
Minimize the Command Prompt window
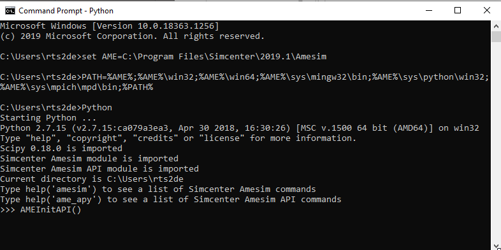(428, 11)
